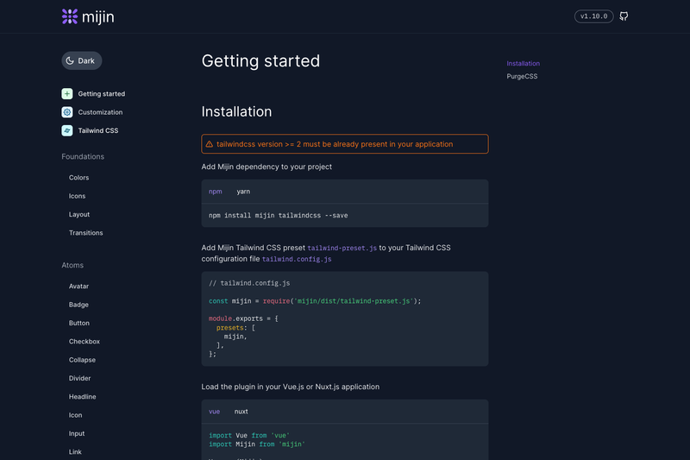
Task: Click the Customization gear icon
Action: click(x=67, y=112)
